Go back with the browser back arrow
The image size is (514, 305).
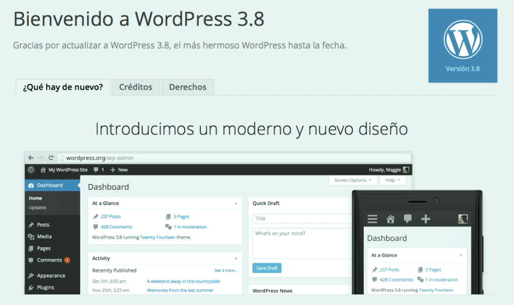click(31, 158)
